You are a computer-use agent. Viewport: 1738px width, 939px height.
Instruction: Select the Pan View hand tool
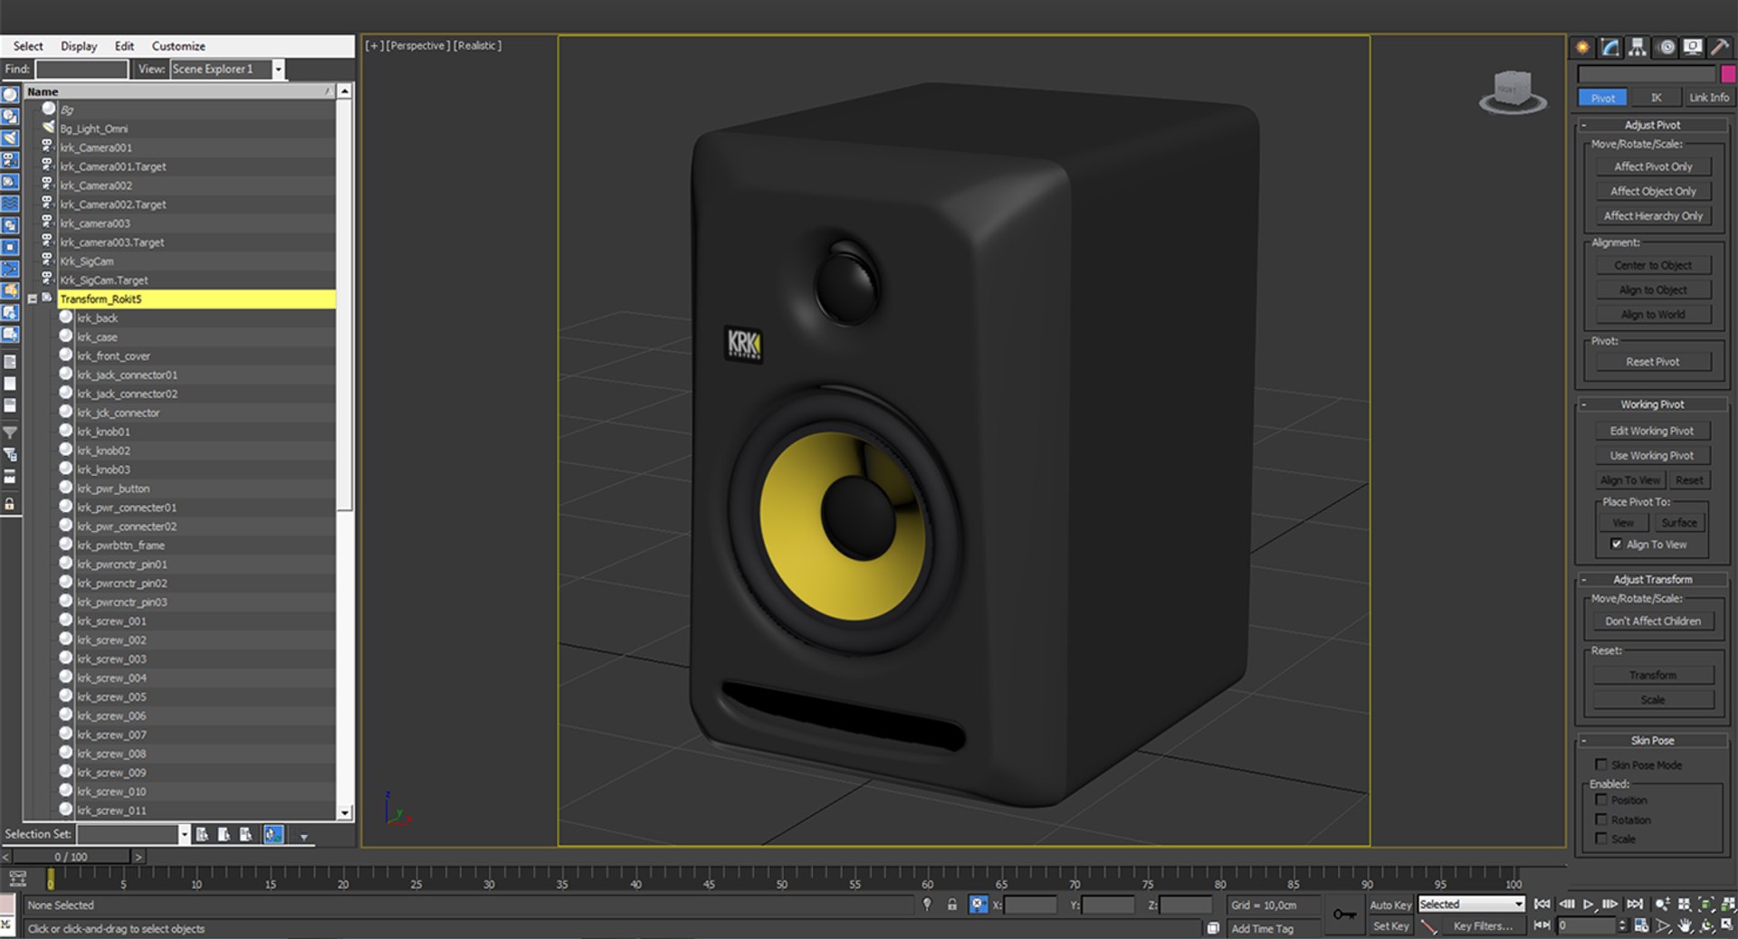click(1685, 925)
